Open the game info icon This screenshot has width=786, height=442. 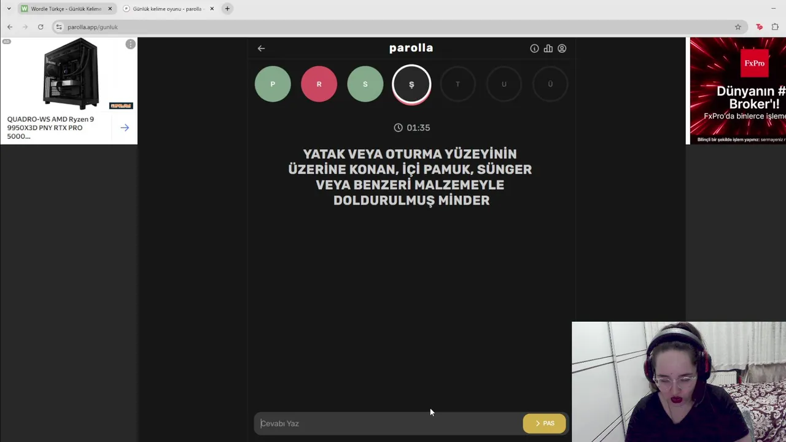pyautogui.click(x=534, y=48)
